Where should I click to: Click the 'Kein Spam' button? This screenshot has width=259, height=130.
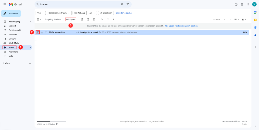[x=71, y=19]
